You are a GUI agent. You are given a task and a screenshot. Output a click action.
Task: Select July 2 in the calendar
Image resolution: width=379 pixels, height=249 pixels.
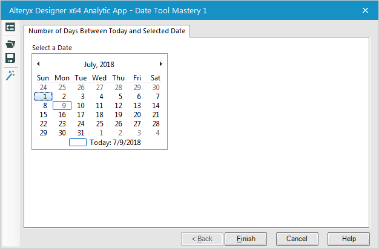coord(64,97)
